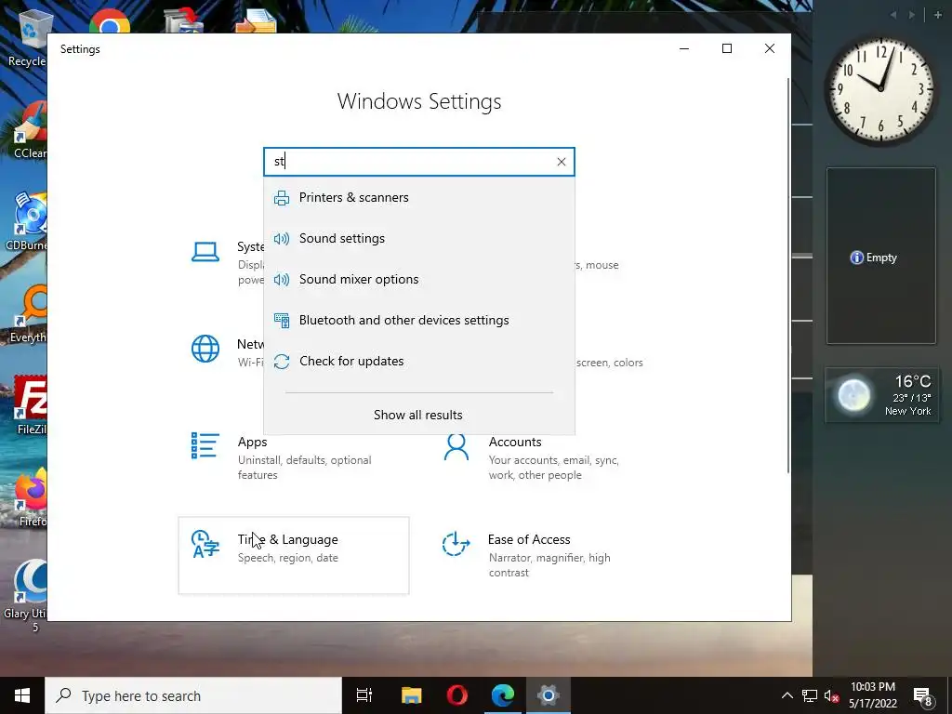This screenshot has height=714, width=952.
Task: Maximize the Settings window
Action: [727, 48]
